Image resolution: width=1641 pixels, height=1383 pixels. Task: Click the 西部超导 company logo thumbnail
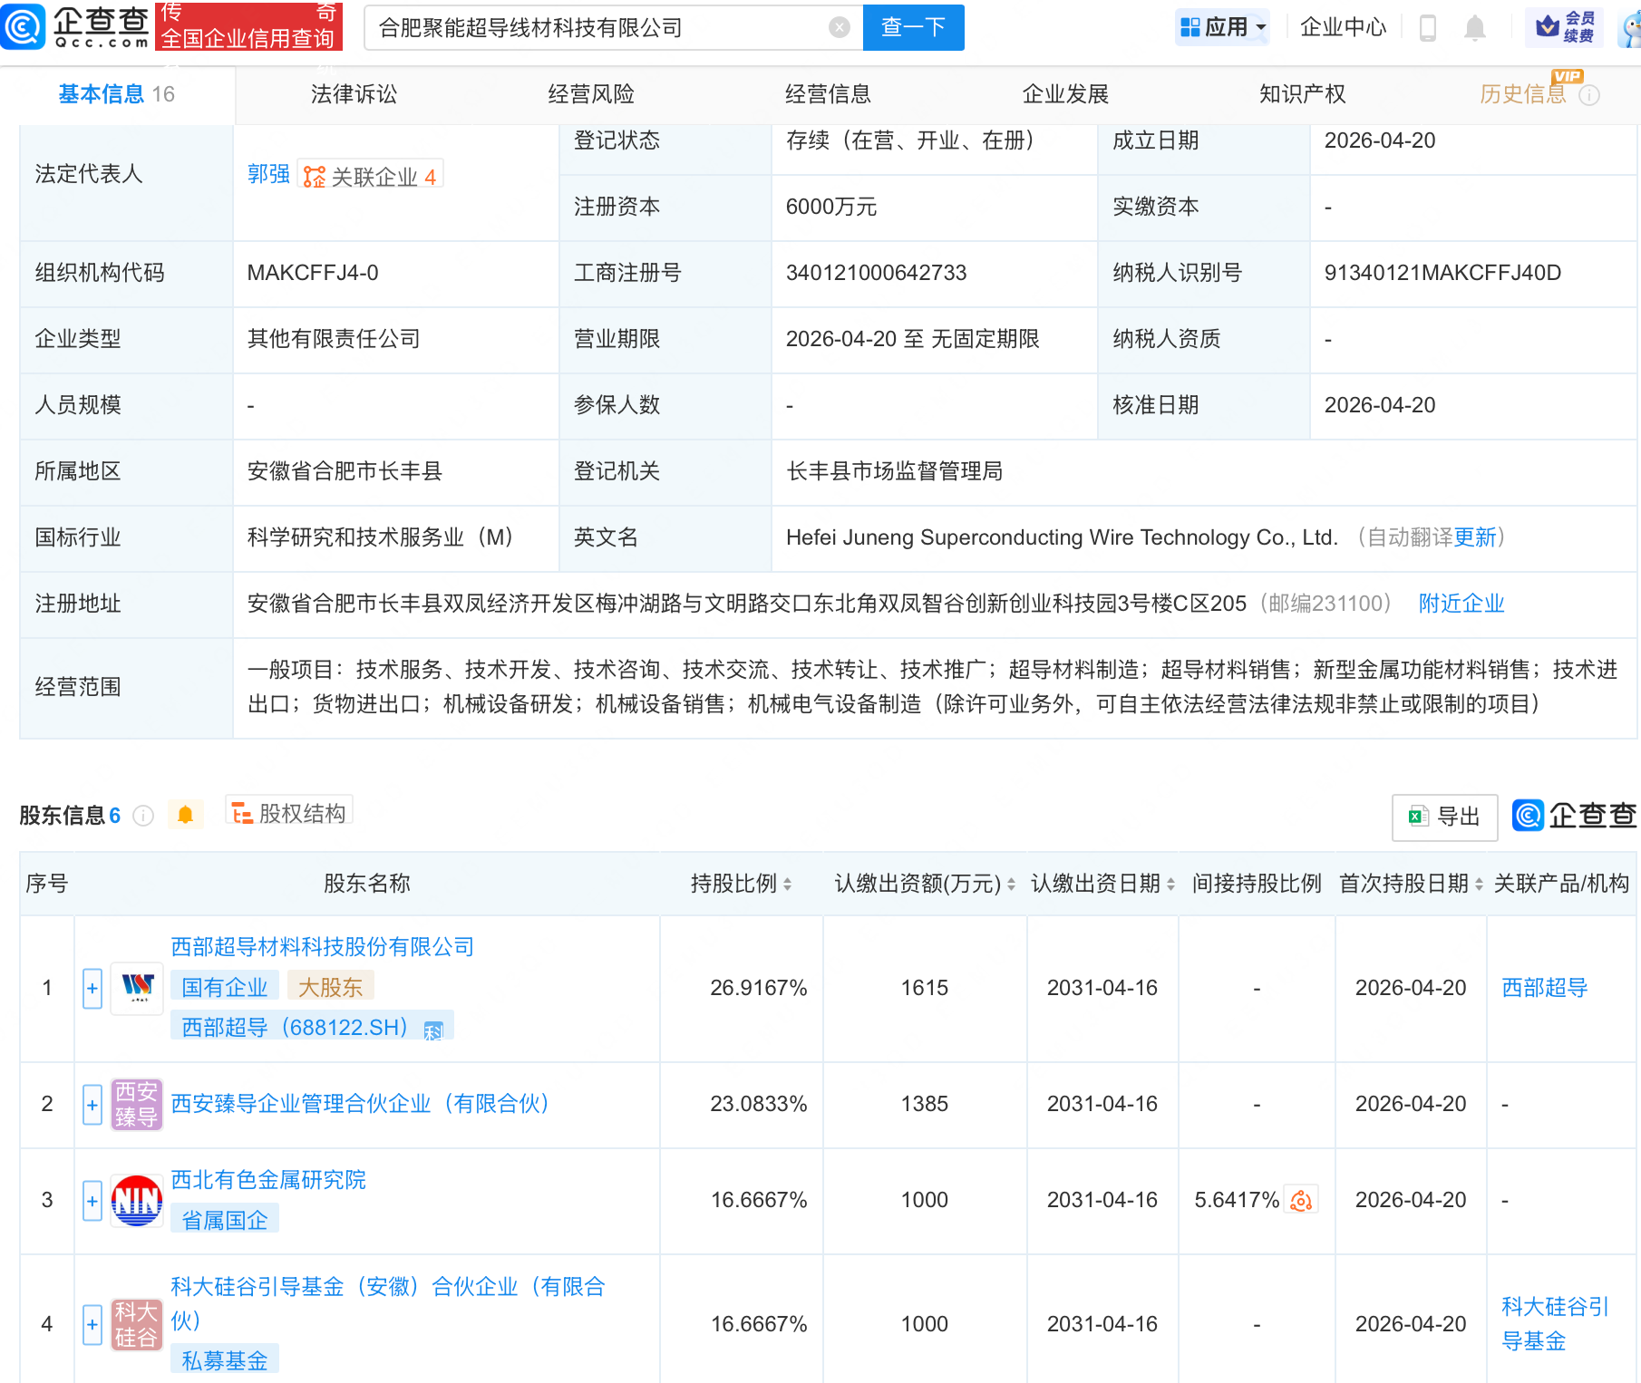[x=137, y=988]
